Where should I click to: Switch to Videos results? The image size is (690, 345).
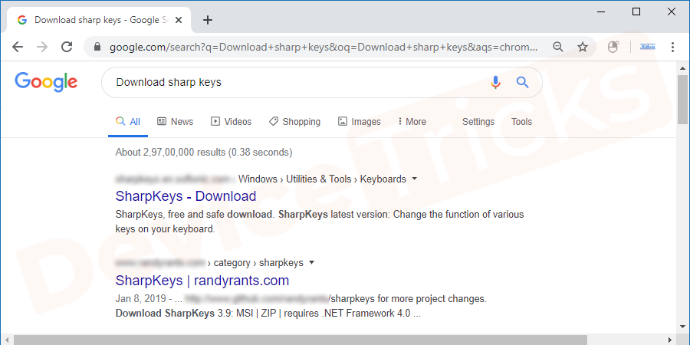231,122
